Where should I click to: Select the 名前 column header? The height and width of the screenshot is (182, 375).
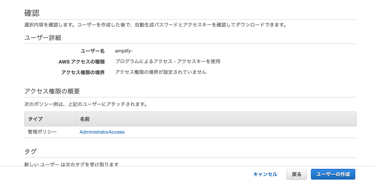click(83, 119)
